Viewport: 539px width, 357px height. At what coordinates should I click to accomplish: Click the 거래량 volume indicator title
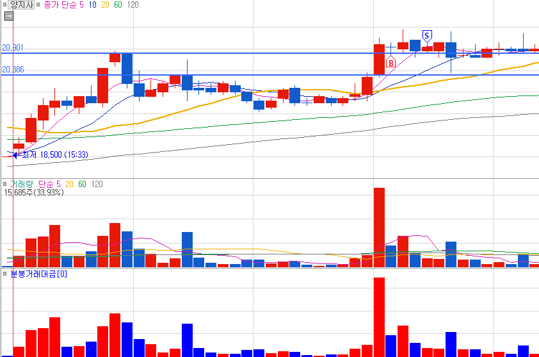click(x=22, y=184)
